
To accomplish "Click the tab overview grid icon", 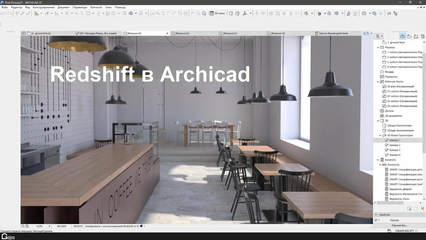I will tap(24, 33).
